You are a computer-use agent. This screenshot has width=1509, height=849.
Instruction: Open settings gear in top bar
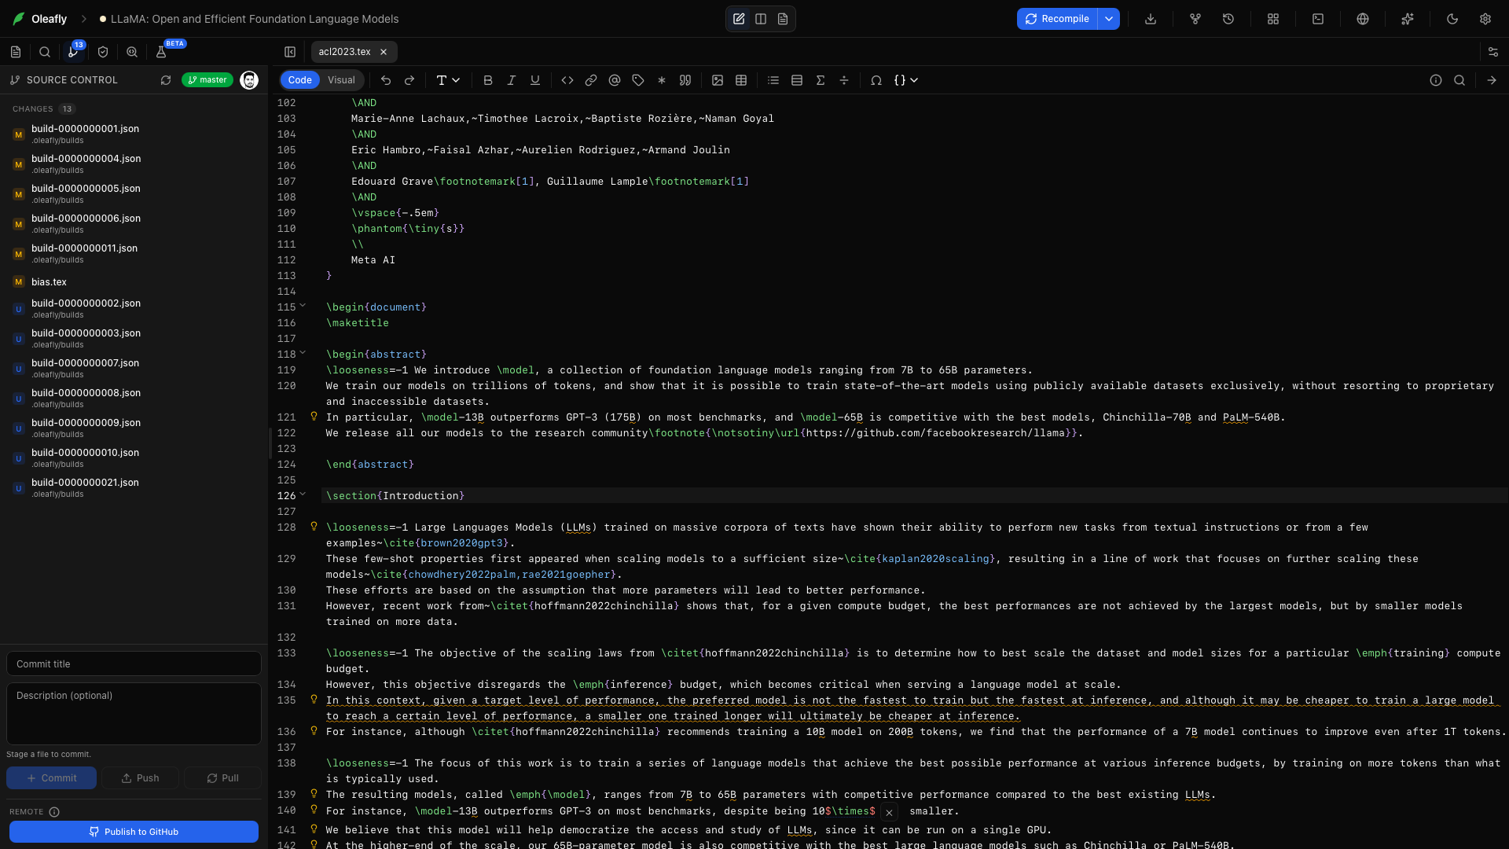[x=1485, y=19]
